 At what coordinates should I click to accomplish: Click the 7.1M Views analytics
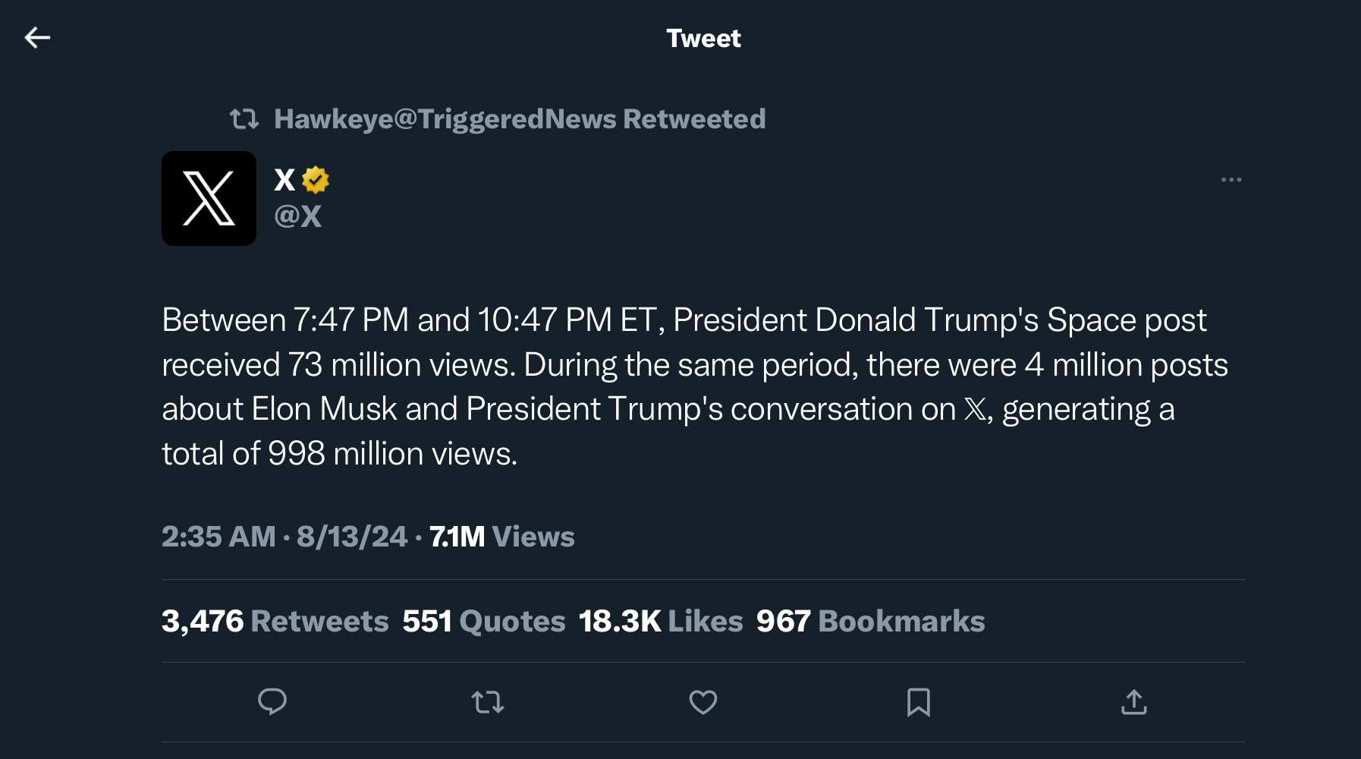[502, 537]
